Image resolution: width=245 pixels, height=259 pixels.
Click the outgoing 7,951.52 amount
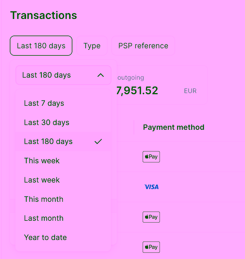point(137,90)
